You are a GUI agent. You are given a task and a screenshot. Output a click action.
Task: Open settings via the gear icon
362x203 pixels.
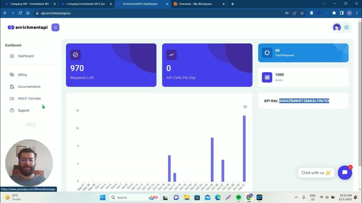point(346,27)
